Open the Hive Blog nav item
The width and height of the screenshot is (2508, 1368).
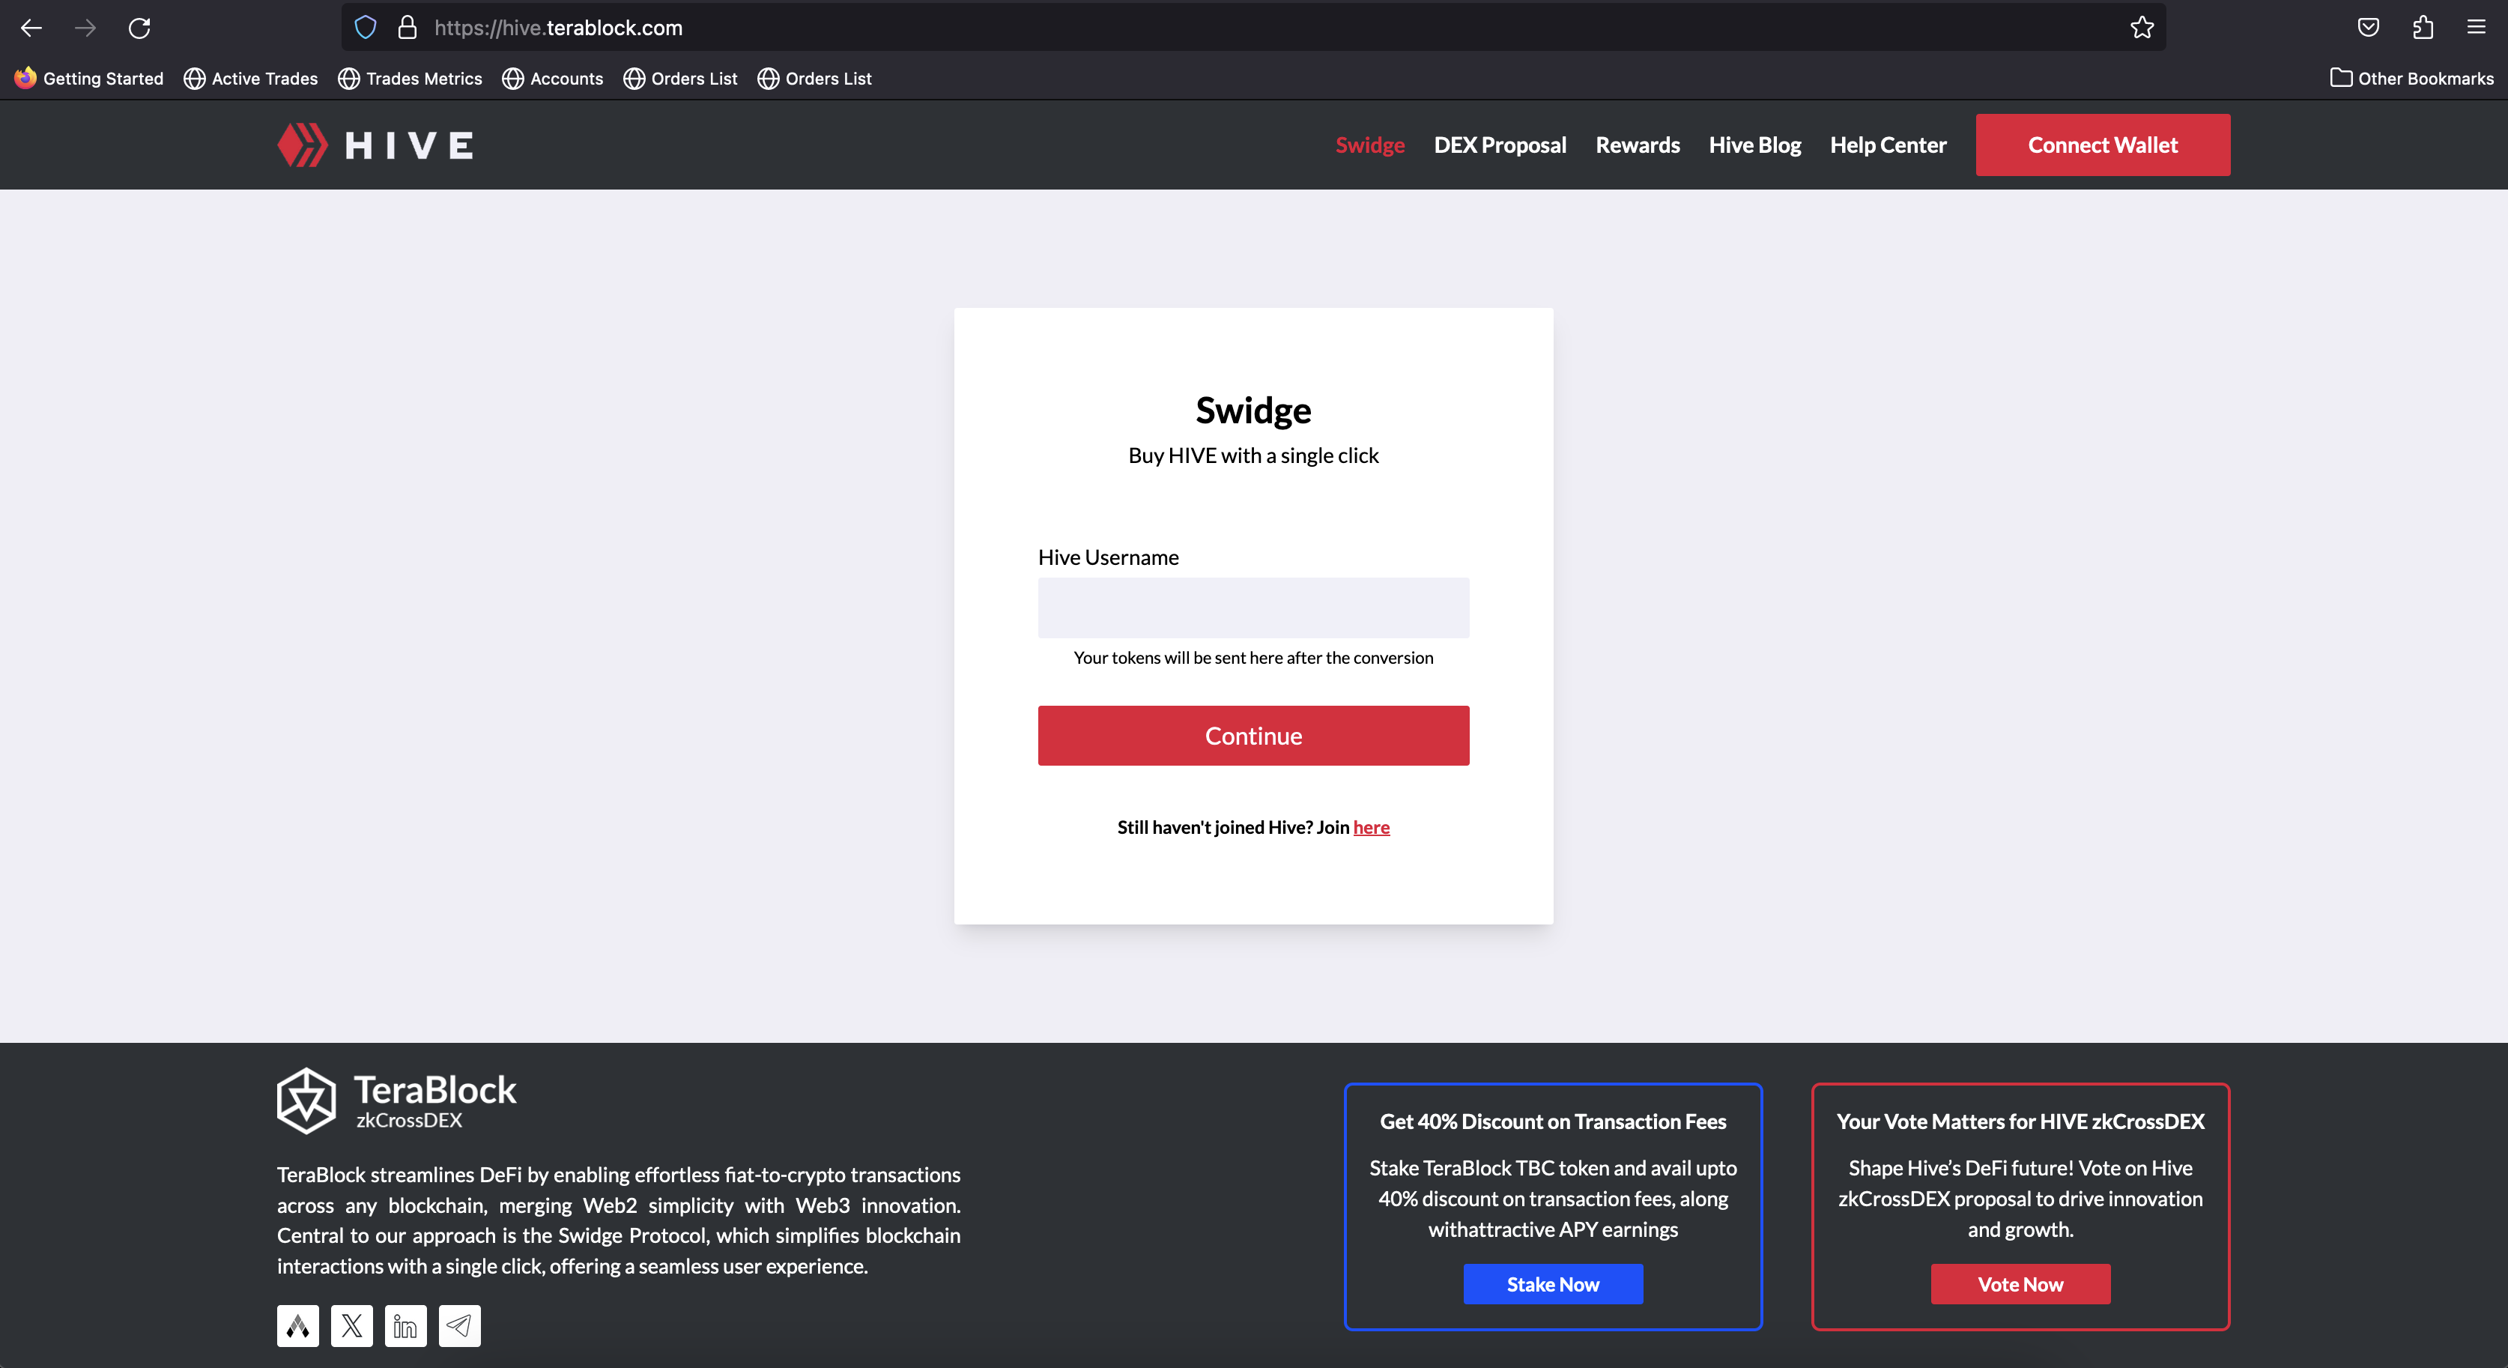tap(1754, 145)
